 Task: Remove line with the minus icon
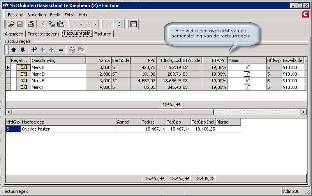pos(61,50)
